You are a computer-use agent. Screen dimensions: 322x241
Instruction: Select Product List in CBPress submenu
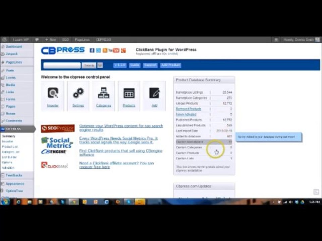tap(10, 147)
